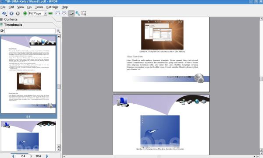The height and width of the screenshot is (158, 263).
Task: Click the back navigation arrow in toolbar
Action: (x=11, y=14)
